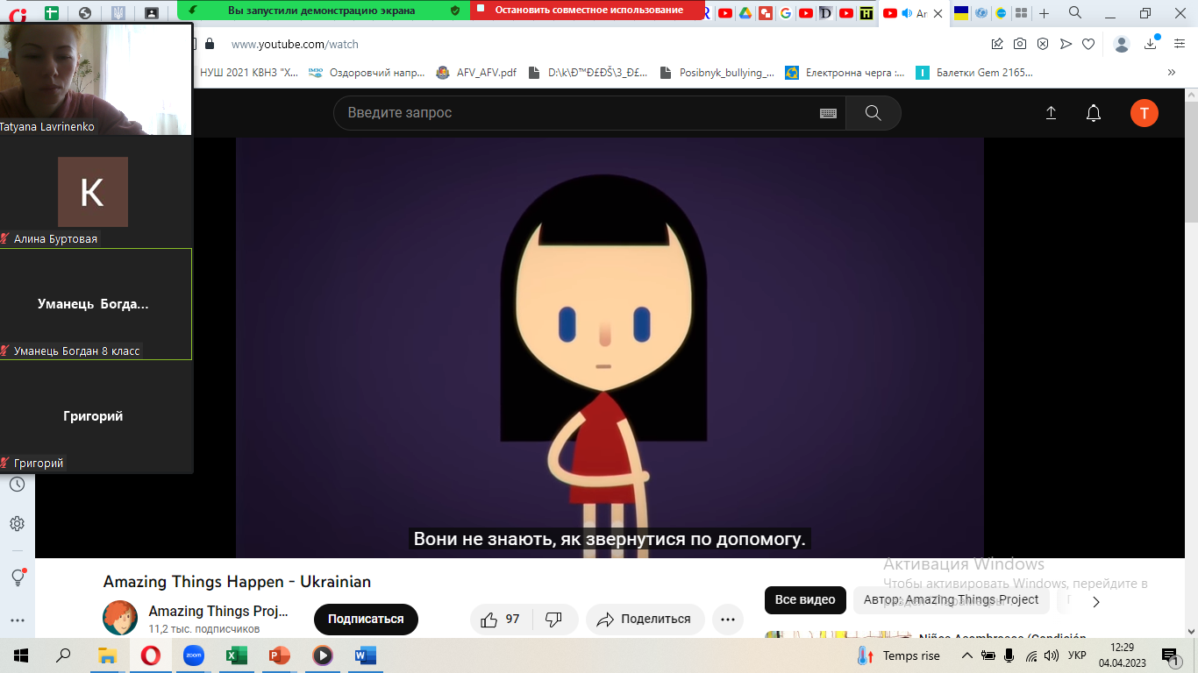Click Opera's ad blocker shield icon
The image size is (1198, 673).
click(x=1043, y=44)
